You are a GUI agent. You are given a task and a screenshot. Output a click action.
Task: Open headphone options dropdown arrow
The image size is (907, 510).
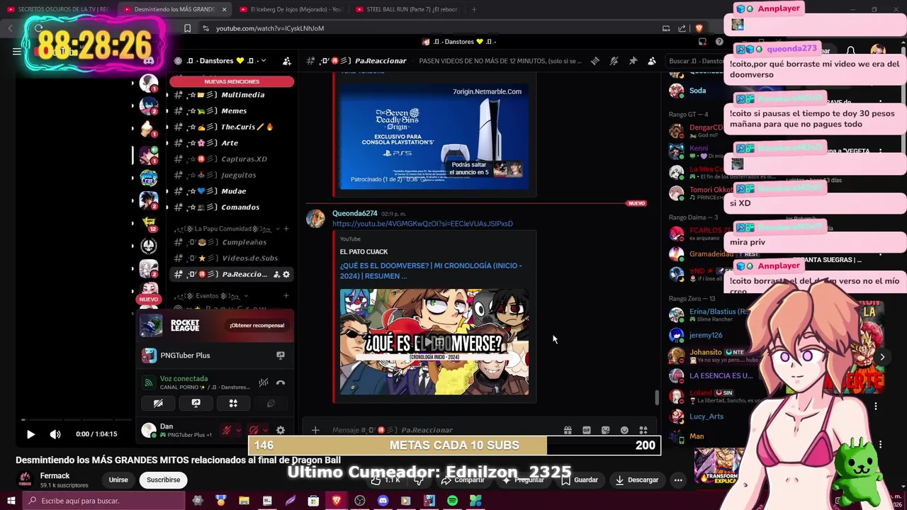point(265,430)
